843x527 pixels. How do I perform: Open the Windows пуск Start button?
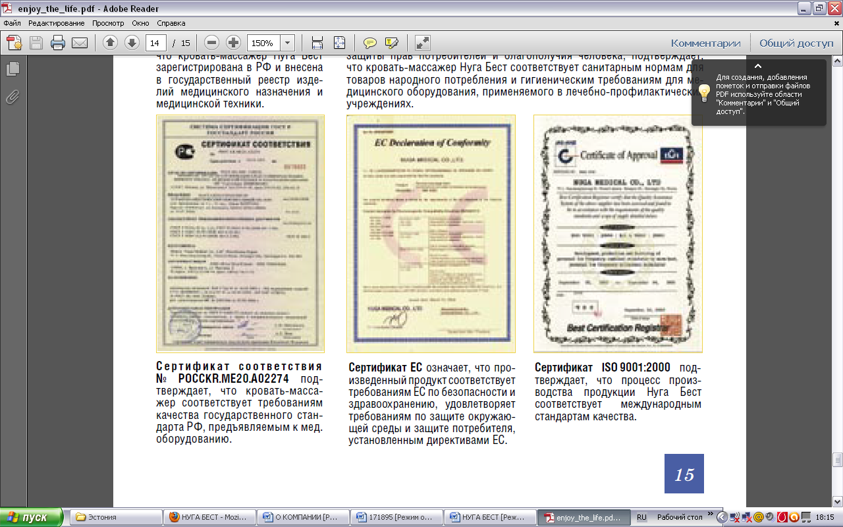[32, 517]
